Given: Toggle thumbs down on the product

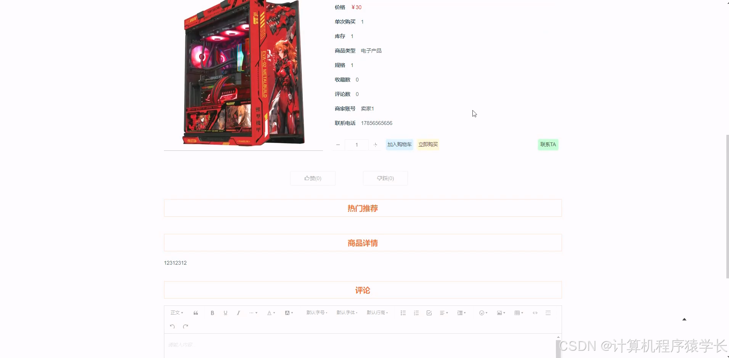Looking at the screenshot, I should pyautogui.click(x=385, y=178).
